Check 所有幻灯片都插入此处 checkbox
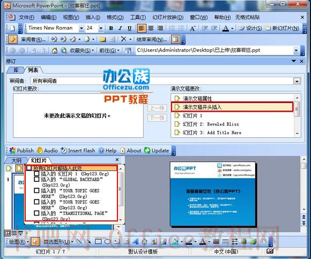311x259 pixels. (29, 168)
